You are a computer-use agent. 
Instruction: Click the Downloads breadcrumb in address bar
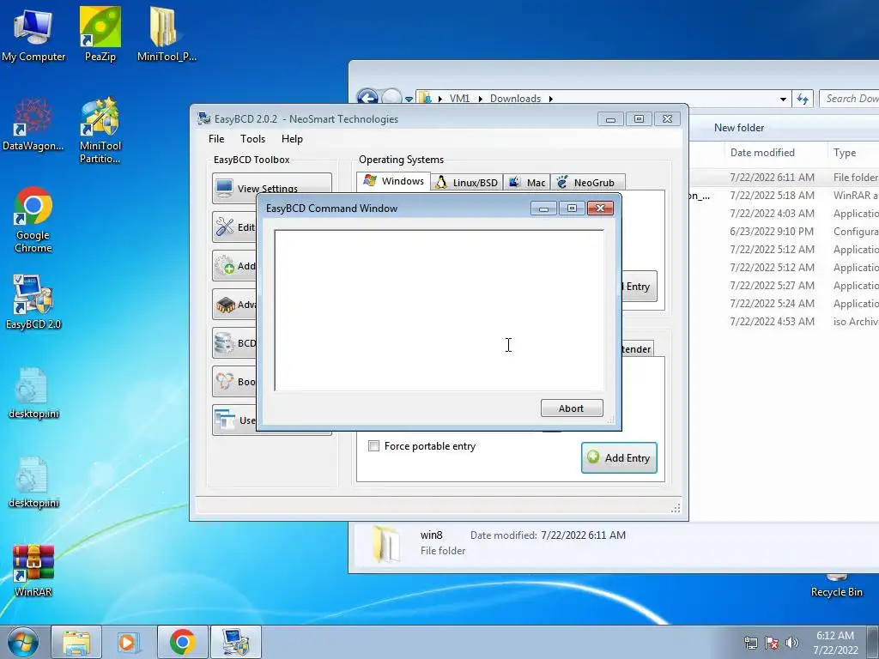click(x=515, y=99)
